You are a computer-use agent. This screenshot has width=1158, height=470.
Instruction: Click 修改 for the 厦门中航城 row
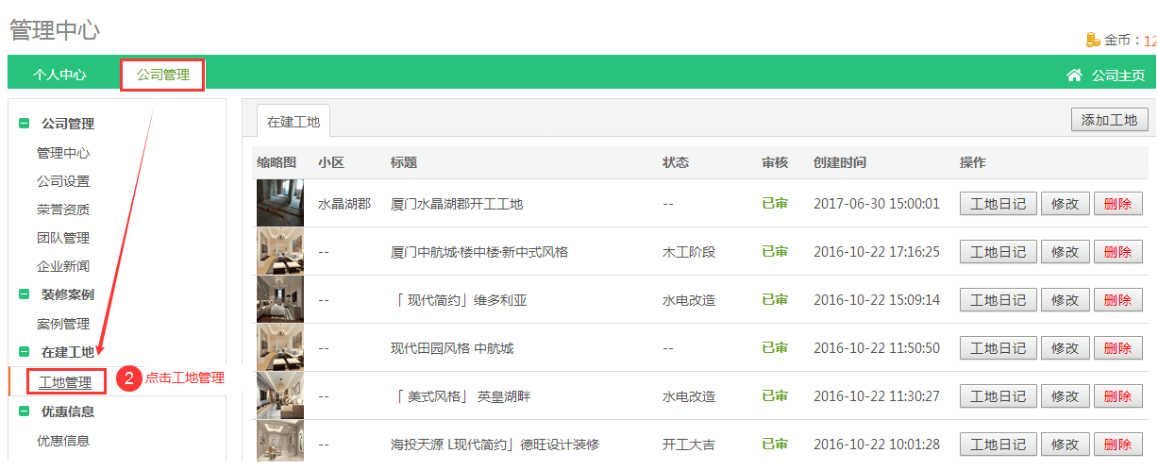pos(1065,252)
